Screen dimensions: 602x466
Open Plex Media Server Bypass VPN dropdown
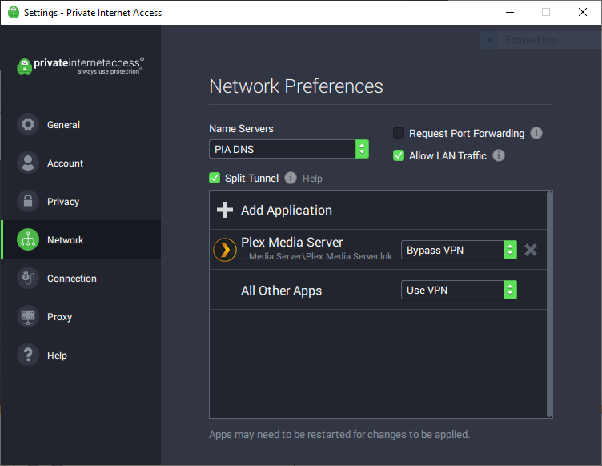458,250
